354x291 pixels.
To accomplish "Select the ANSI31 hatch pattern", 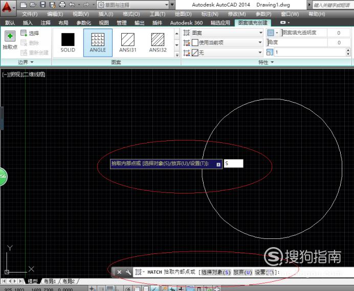I will point(128,43).
